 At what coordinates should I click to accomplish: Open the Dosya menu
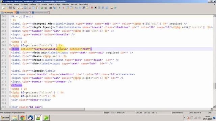[3, 4]
